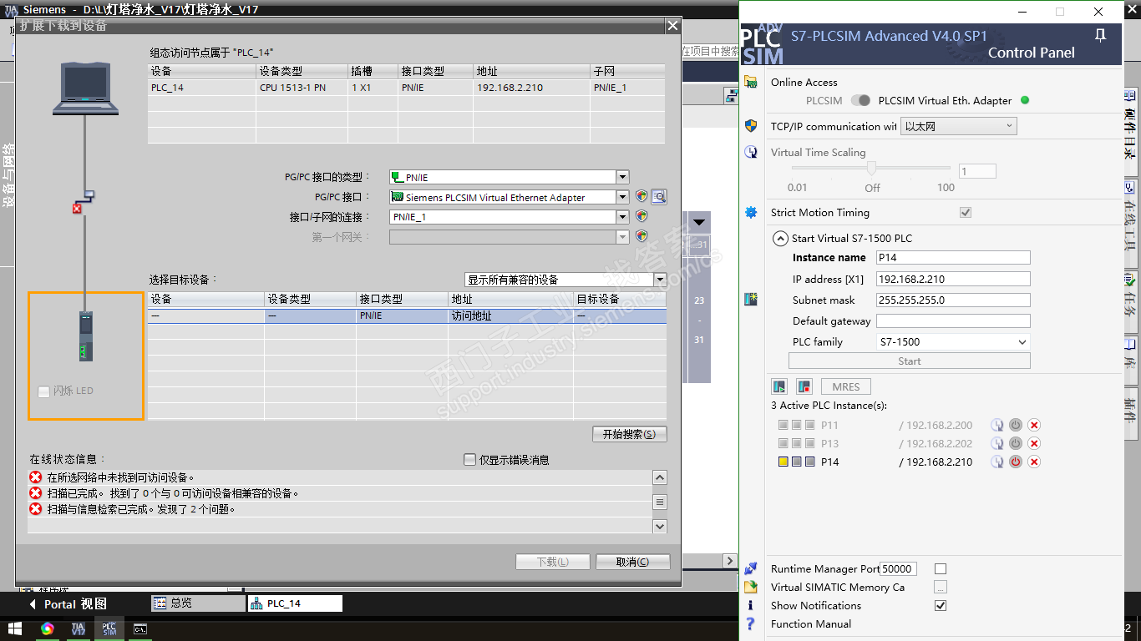Click the Runtime Manager Port arrows icon
Image resolution: width=1141 pixels, height=641 pixels.
pos(751,568)
